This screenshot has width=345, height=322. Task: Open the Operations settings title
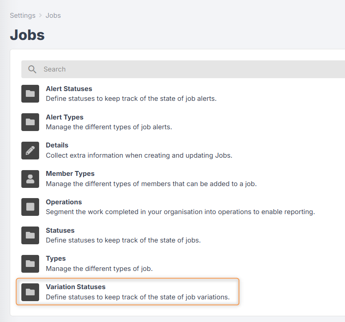[x=64, y=202]
